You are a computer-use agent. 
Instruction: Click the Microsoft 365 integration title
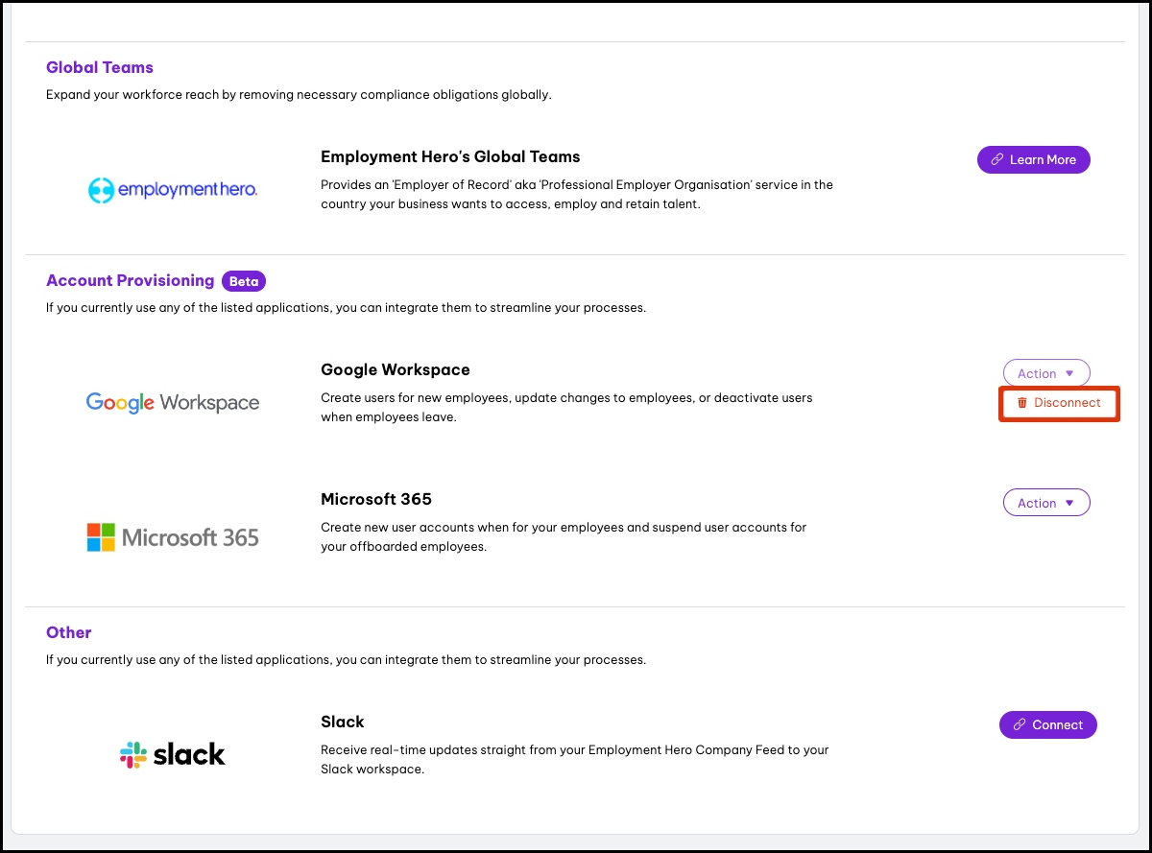click(375, 499)
